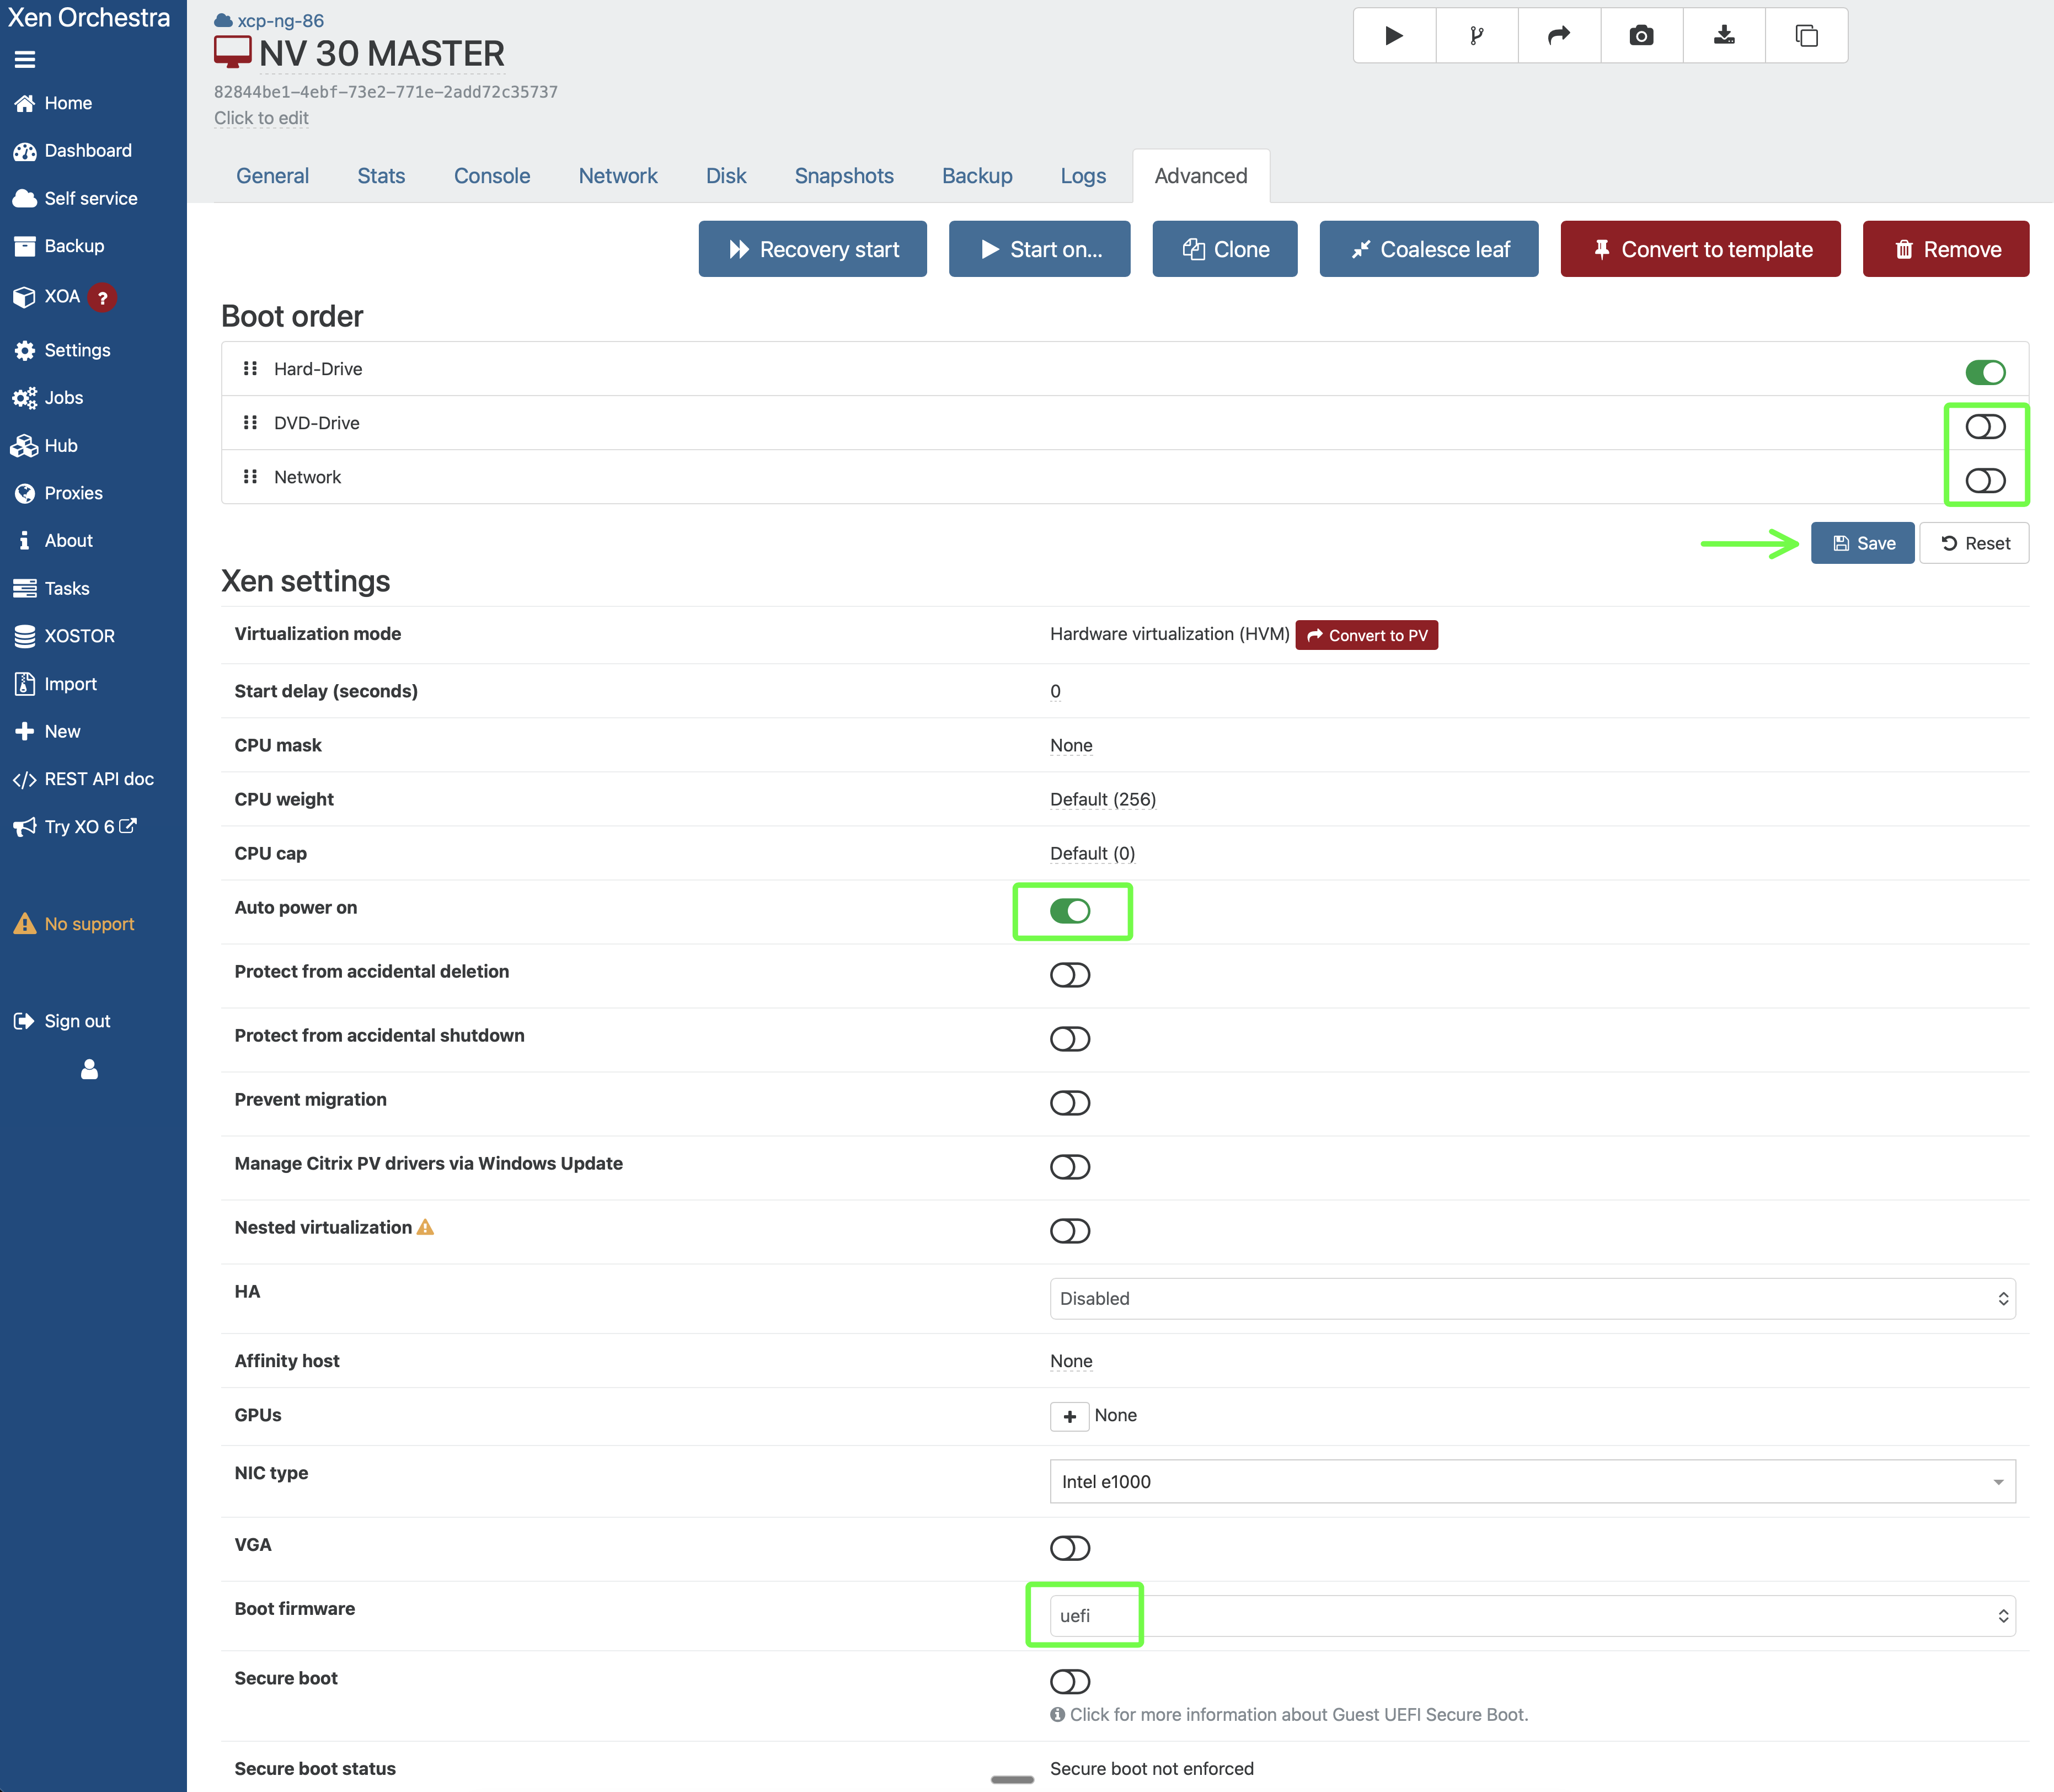Click the fork icon in top toolbar
2054x1792 pixels.
[x=1477, y=36]
